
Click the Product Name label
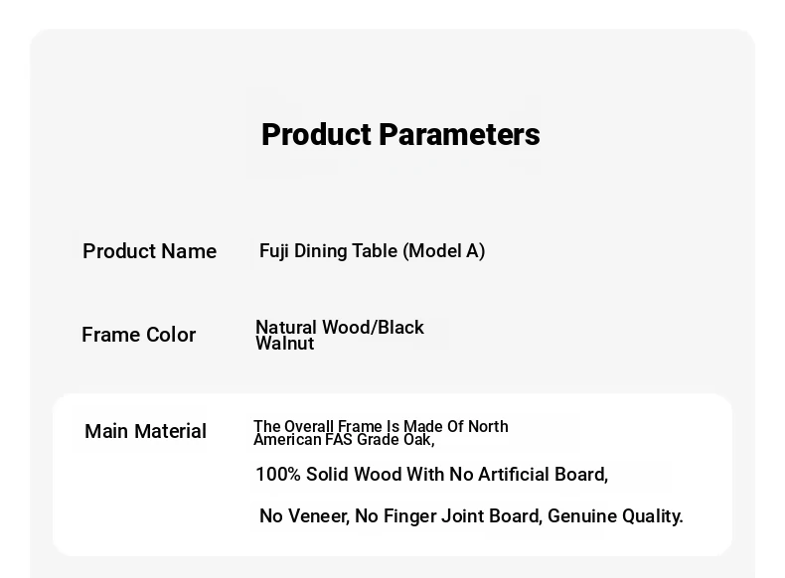pyautogui.click(x=149, y=251)
